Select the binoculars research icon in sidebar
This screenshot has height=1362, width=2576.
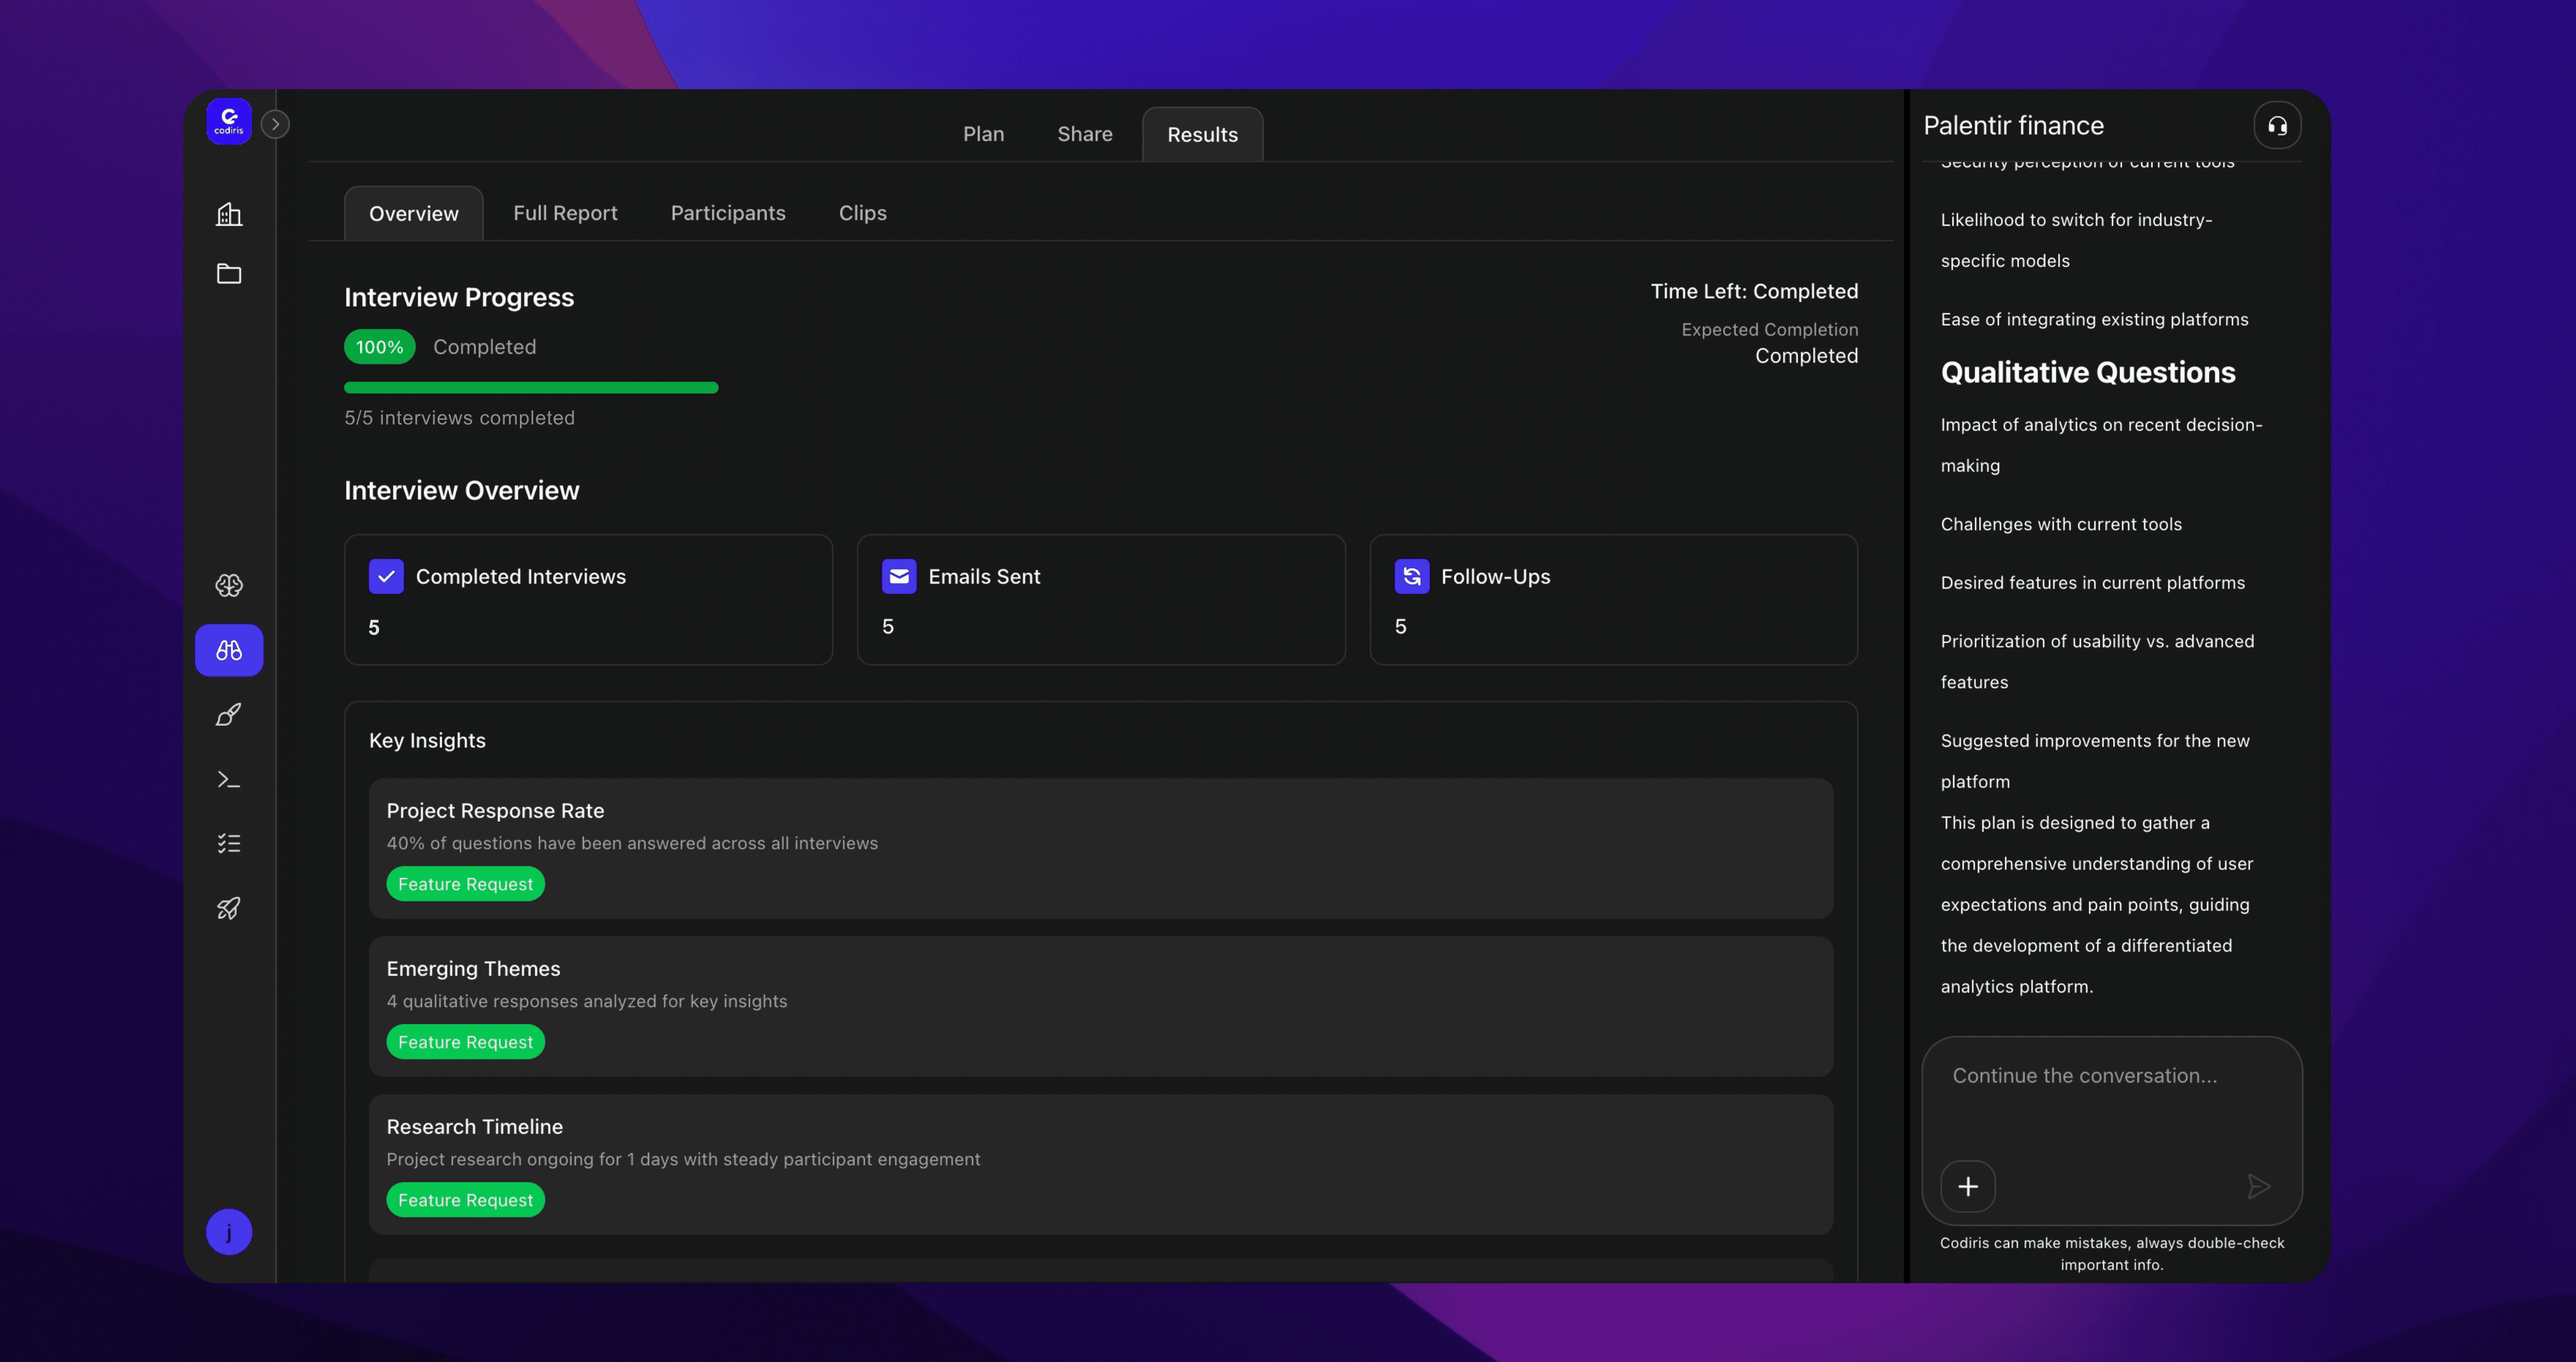pos(229,650)
